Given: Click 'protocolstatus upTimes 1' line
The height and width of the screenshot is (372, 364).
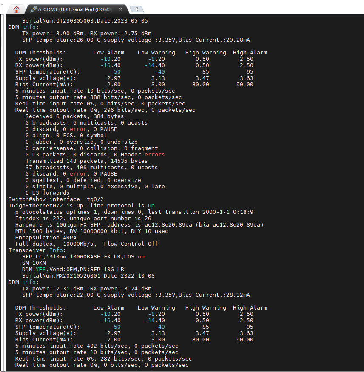Looking at the screenshot, I should (x=134, y=212).
